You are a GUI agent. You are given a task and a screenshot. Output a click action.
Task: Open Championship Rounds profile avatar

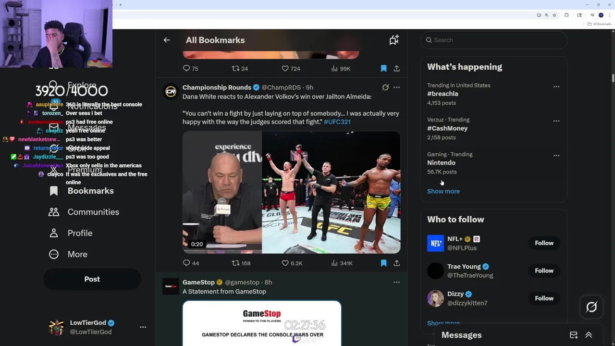pos(171,91)
